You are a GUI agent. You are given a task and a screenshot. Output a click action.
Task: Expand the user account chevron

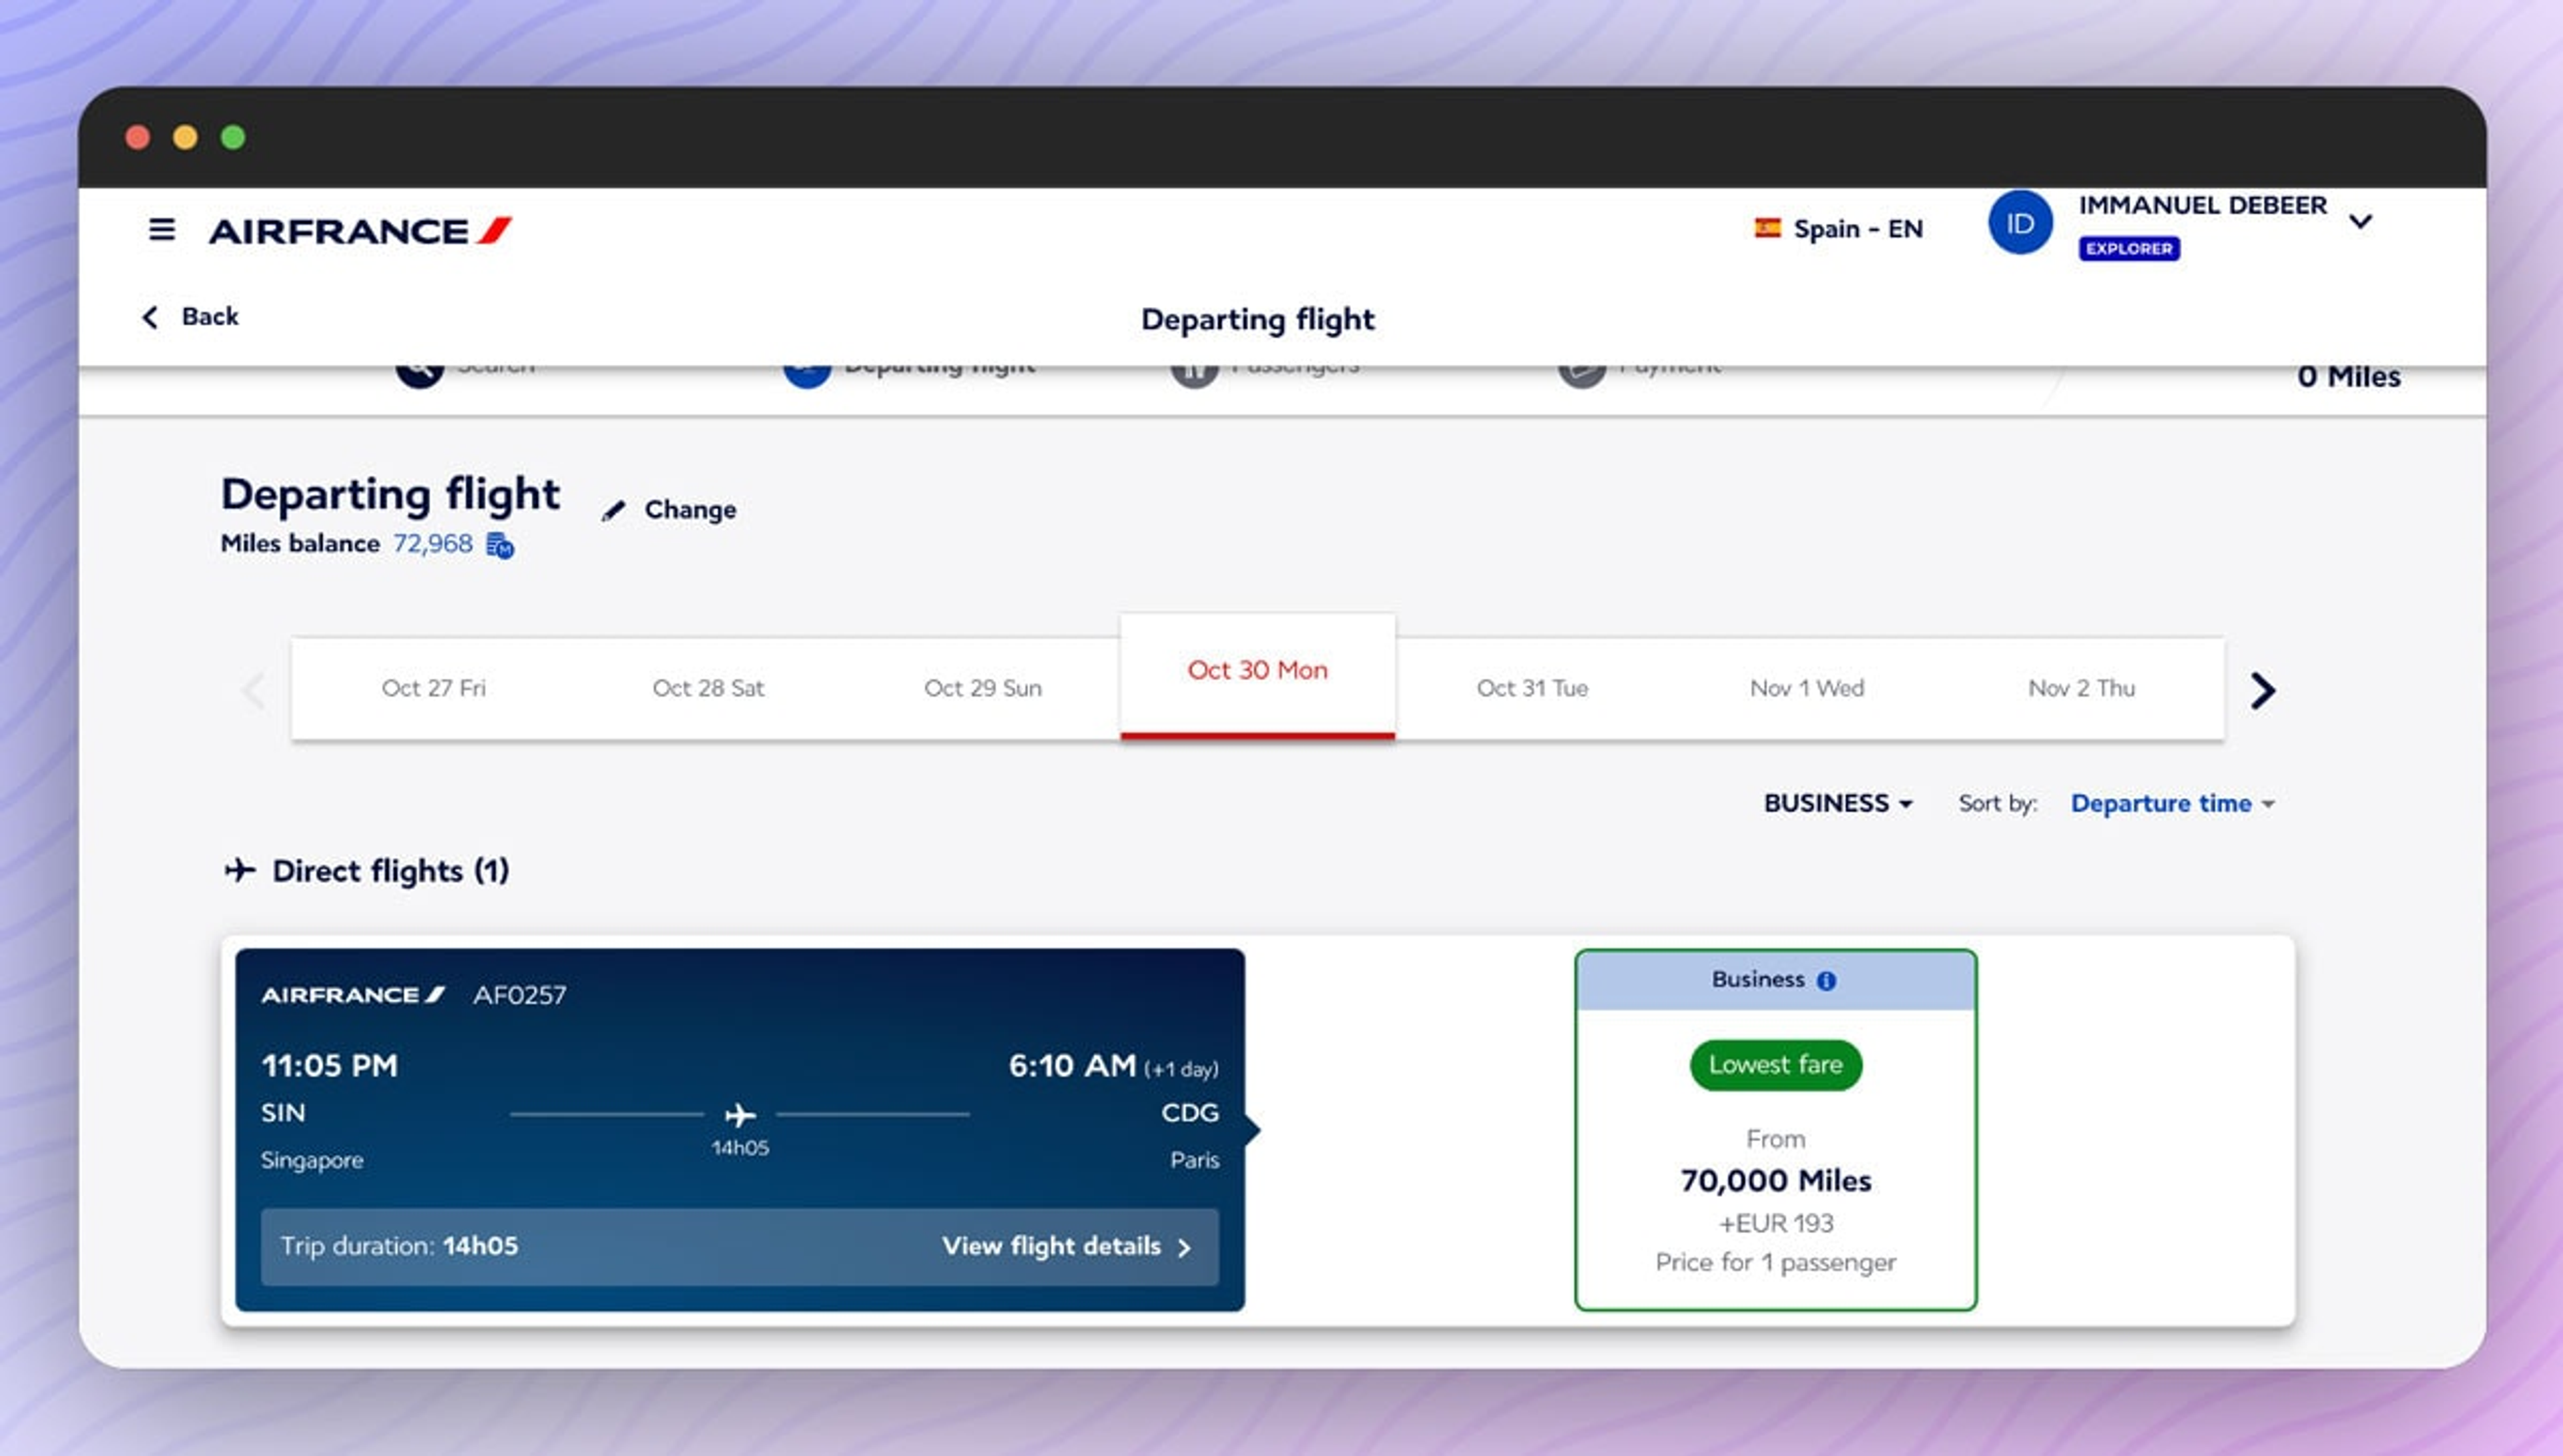(2361, 221)
